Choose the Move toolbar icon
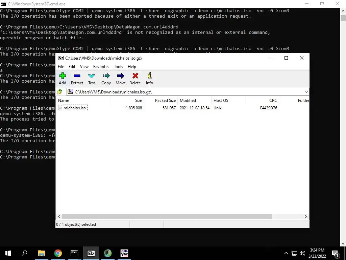 coord(121,79)
